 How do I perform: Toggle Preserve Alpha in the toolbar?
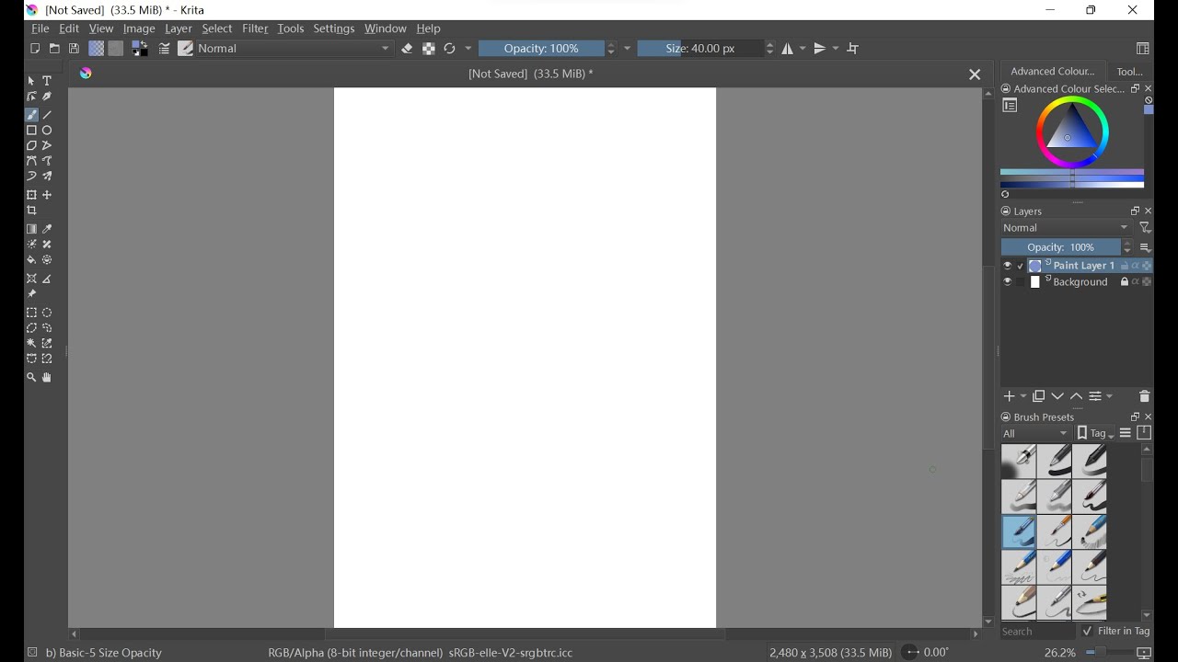coord(429,49)
